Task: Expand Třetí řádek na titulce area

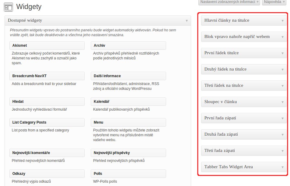Action: point(282,86)
